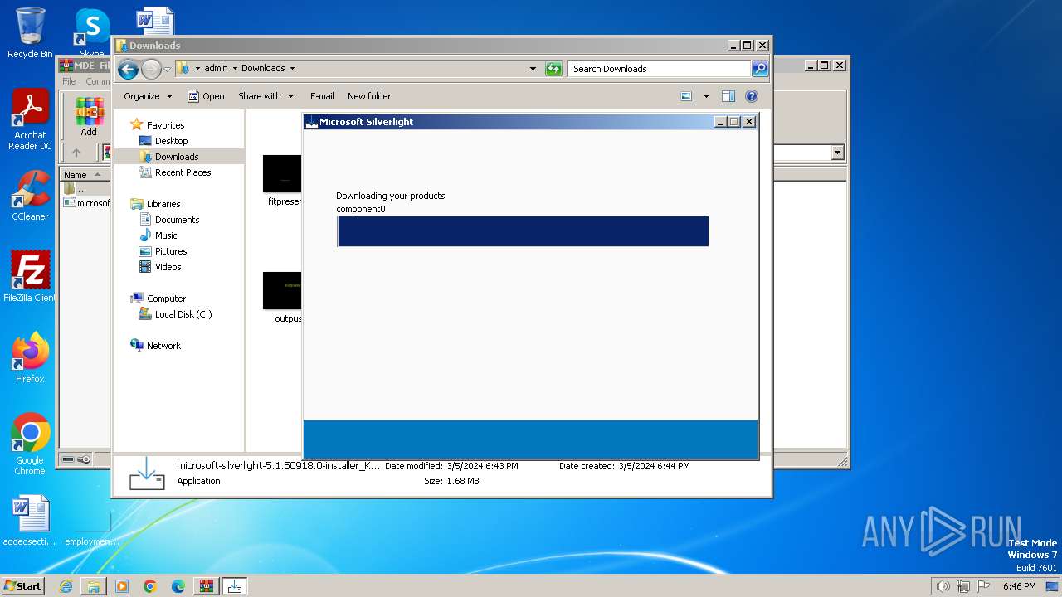Open Music library
The height and width of the screenshot is (597, 1062).
[x=166, y=235]
